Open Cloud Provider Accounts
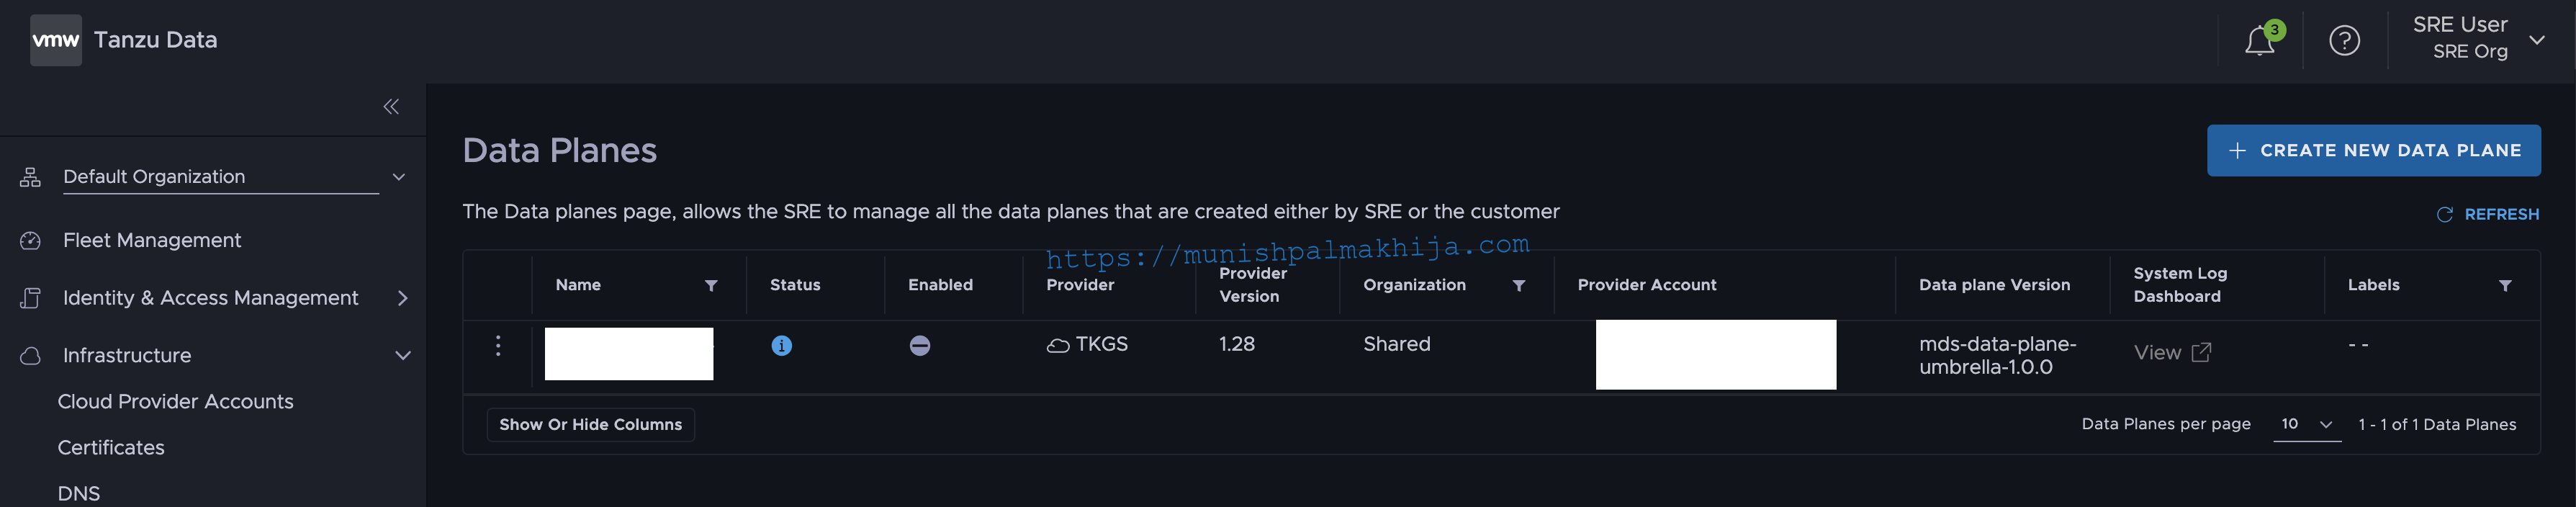 pos(176,401)
